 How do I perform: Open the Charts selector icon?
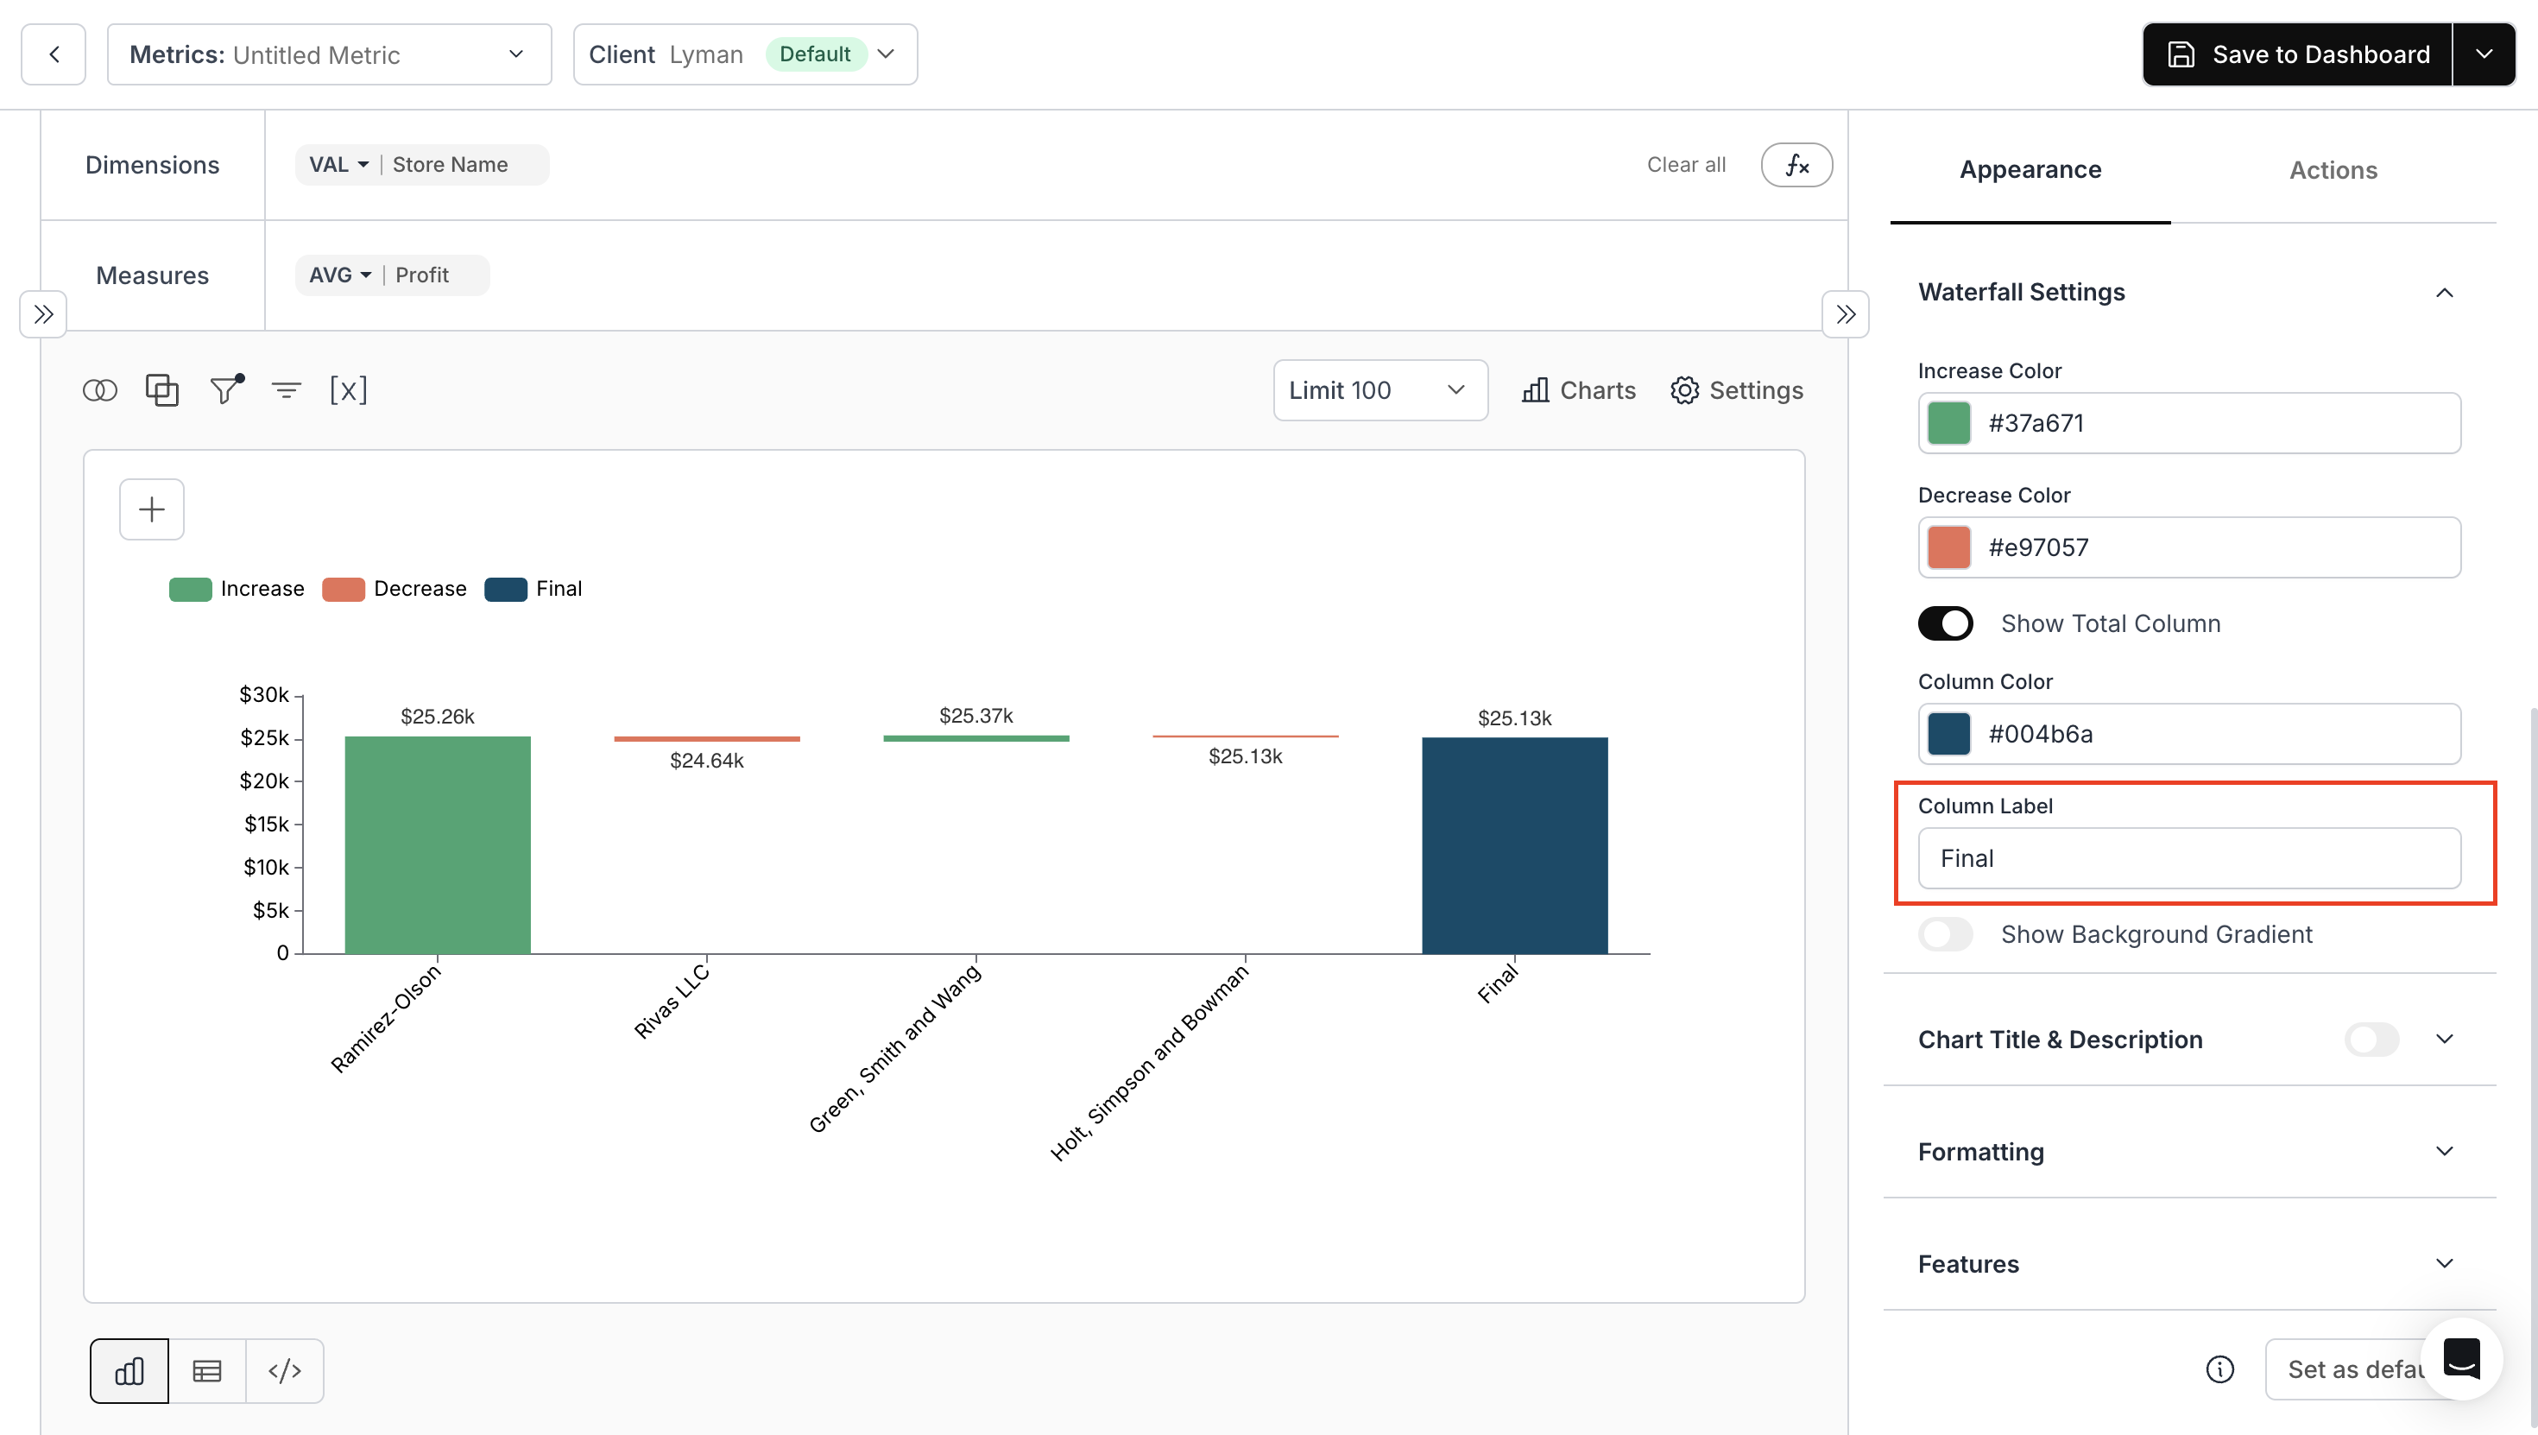click(1577, 390)
